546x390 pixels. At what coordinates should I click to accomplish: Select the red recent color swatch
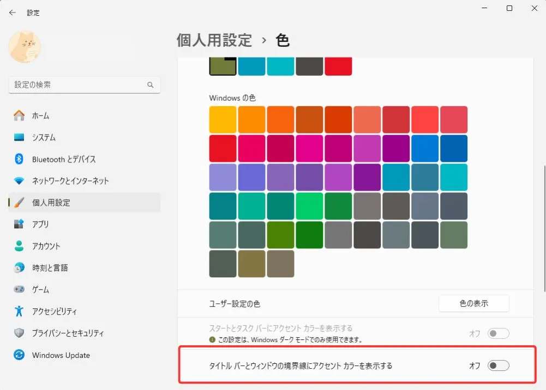pos(338,66)
